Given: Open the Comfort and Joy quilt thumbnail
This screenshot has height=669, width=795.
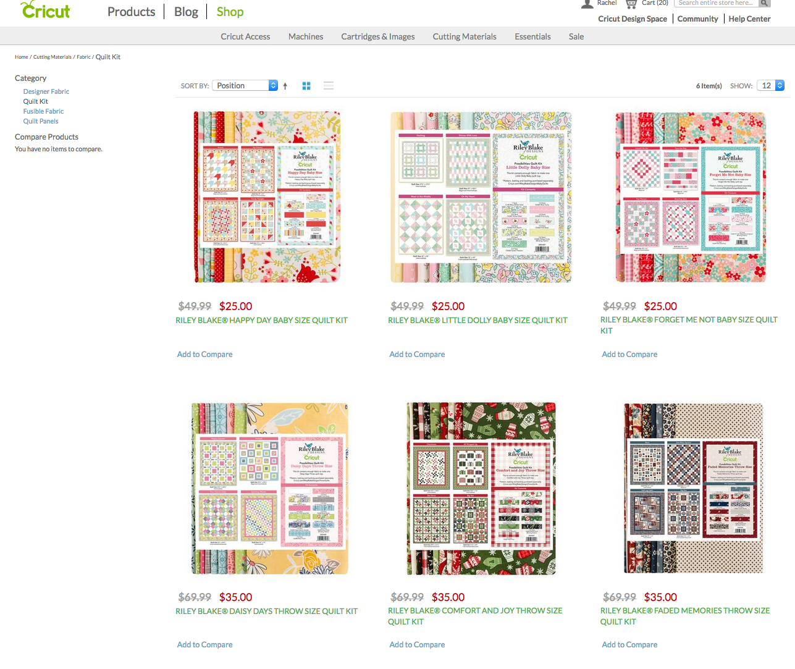Looking at the screenshot, I should (481, 488).
